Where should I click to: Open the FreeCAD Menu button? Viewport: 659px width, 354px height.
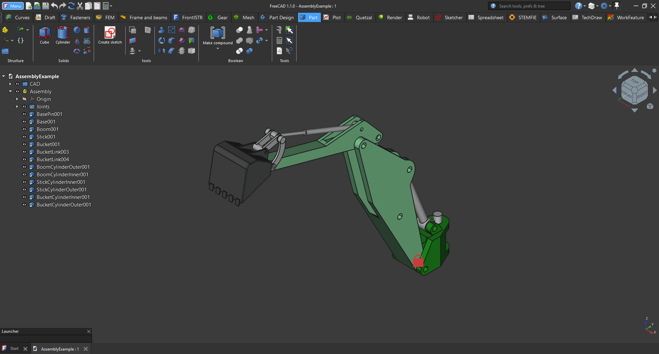(13, 6)
